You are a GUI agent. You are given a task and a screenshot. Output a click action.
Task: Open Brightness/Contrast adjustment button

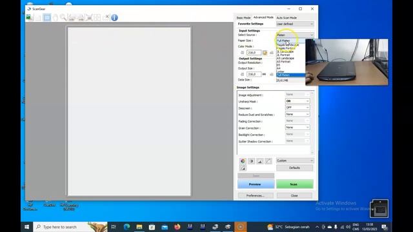click(251, 161)
